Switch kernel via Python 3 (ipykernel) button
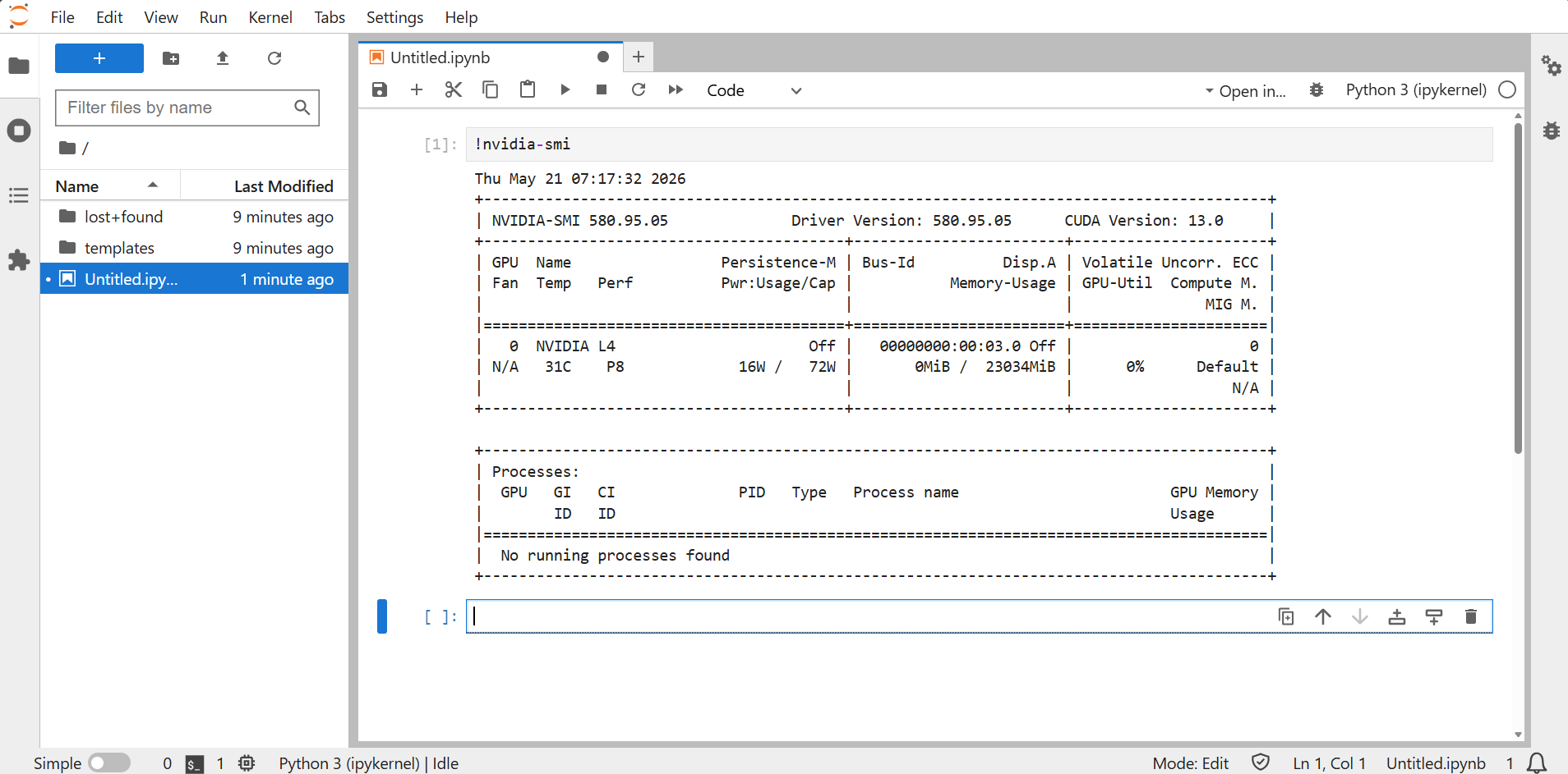 tap(1416, 89)
